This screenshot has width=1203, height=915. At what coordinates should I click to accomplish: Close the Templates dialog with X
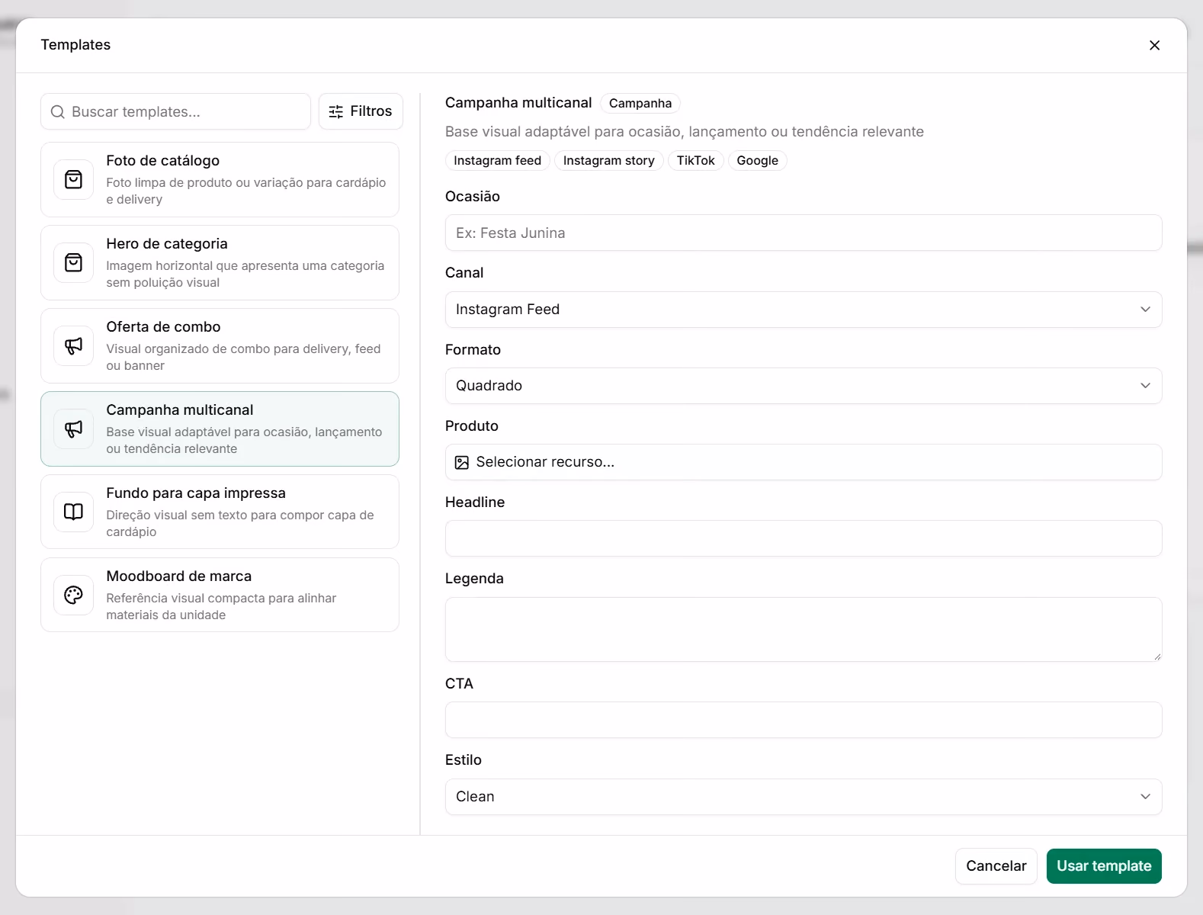(1154, 45)
